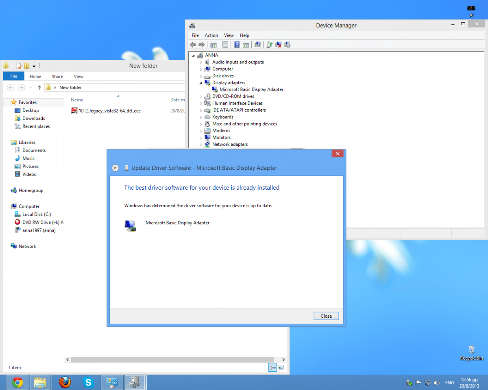Open the Action menu in Device Manager
The image size is (488, 390).
coord(211,35)
